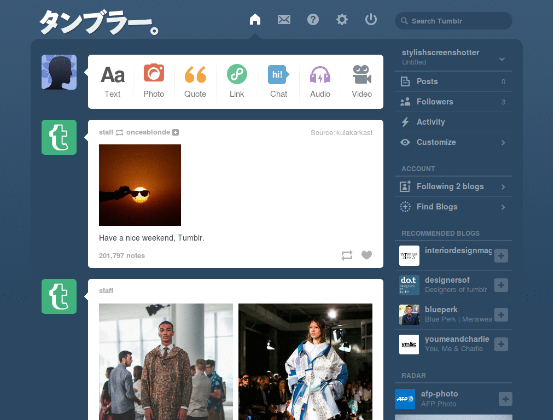Open the Help question mark icon
The image size is (560, 420).
point(313,19)
